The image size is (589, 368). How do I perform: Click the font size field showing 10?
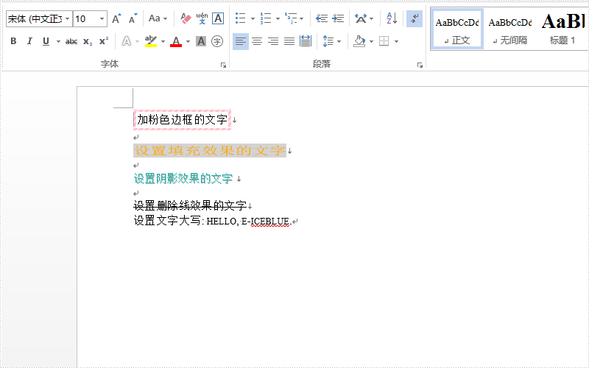pyautogui.click(x=85, y=18)
